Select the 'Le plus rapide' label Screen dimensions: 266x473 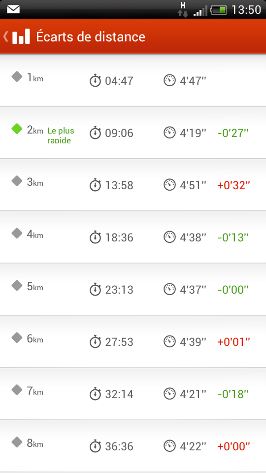click(x=61, y=135)
